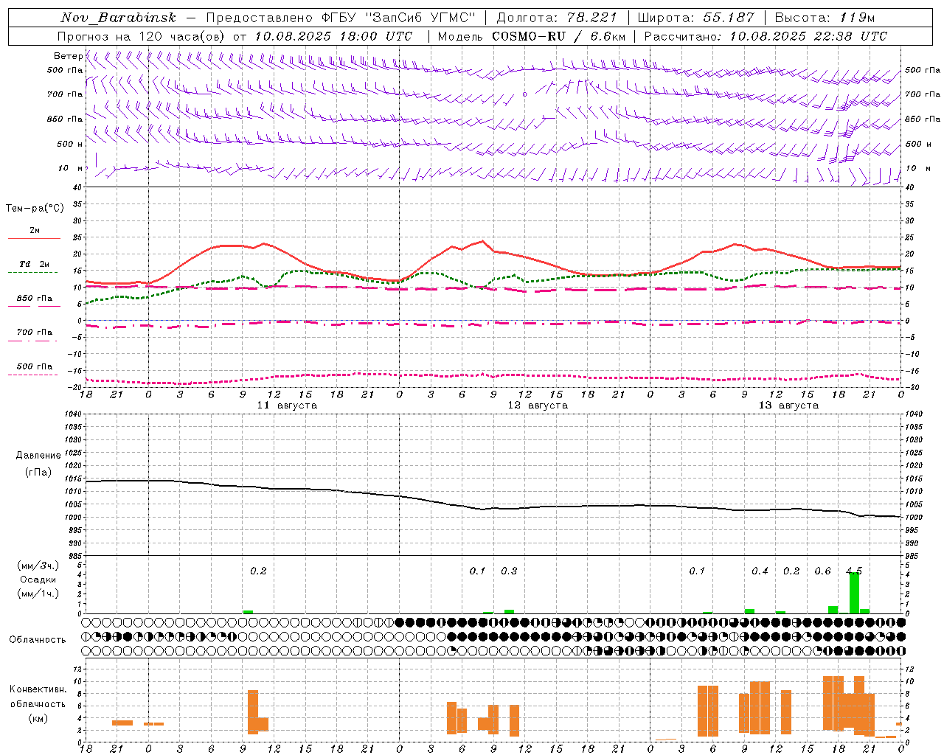Click the "500 гПа" temperature legend entry
944x755 pixels.
click(x=35, y=366)
